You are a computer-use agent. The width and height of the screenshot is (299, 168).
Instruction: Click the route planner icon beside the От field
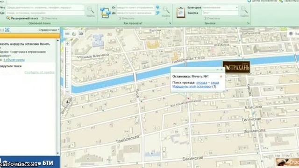tap(106, 13)
